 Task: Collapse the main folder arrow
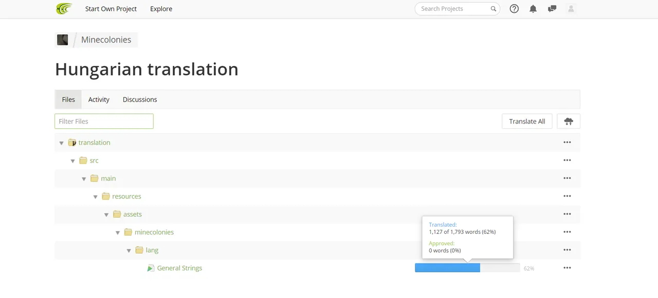(x=84, y=179)
